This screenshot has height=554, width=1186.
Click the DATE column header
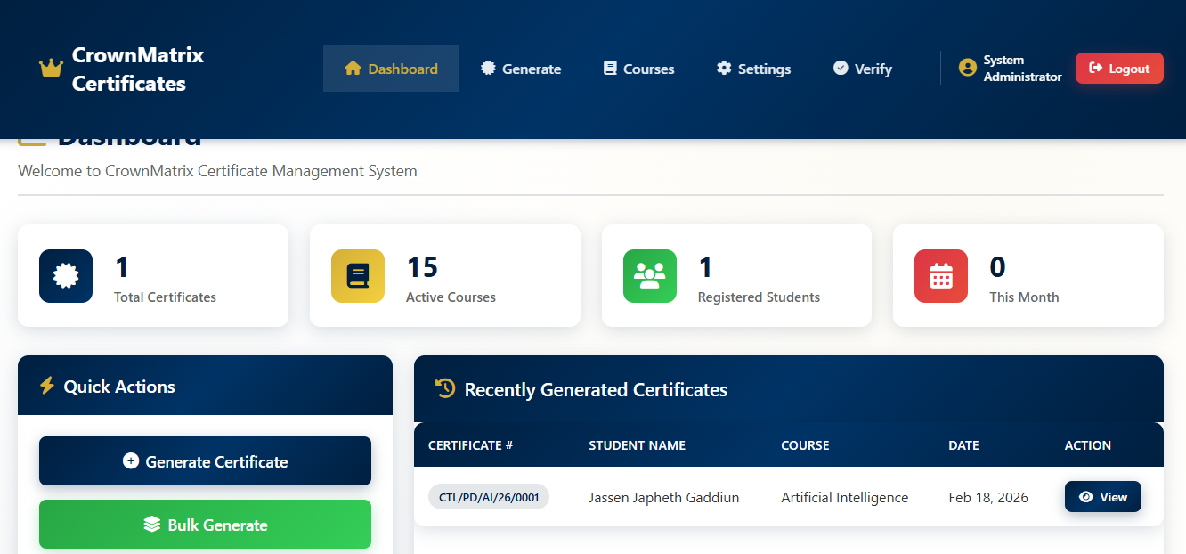point(963,445)
